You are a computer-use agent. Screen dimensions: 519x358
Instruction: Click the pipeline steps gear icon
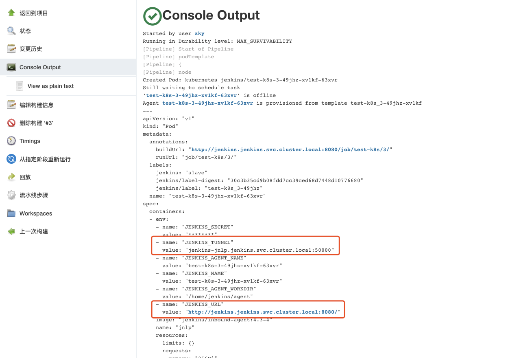click(11, 195)
